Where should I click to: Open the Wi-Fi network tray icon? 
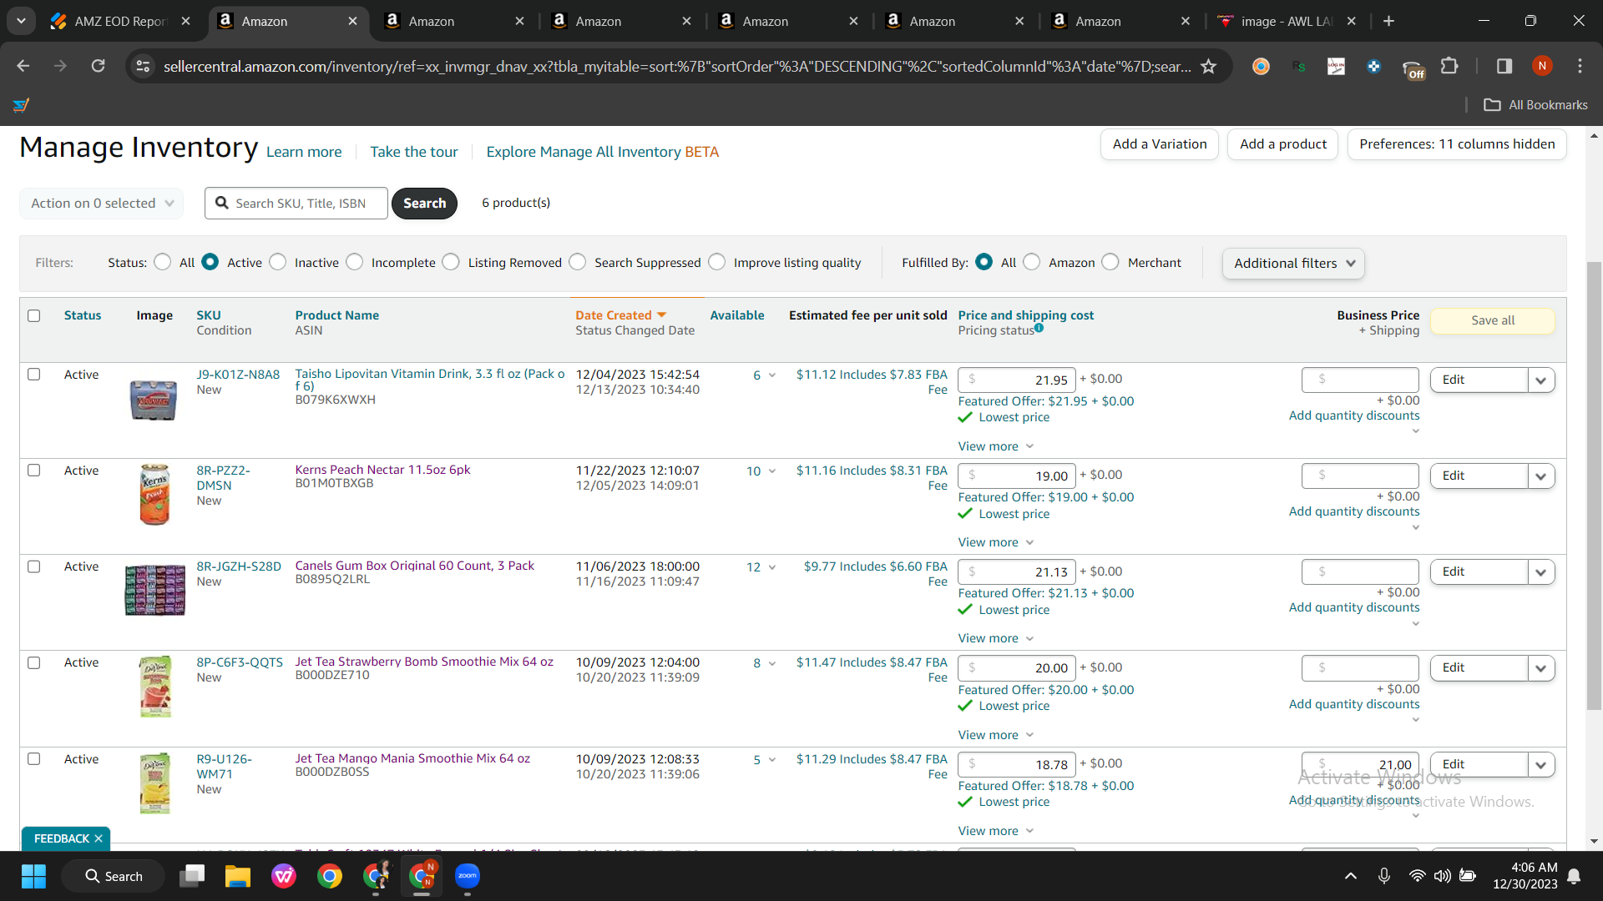click(1417, 876)
